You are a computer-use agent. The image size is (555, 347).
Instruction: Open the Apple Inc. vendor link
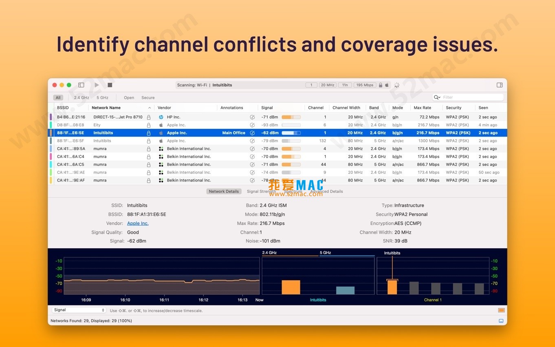pyautogui.click(x=138, y=223)
